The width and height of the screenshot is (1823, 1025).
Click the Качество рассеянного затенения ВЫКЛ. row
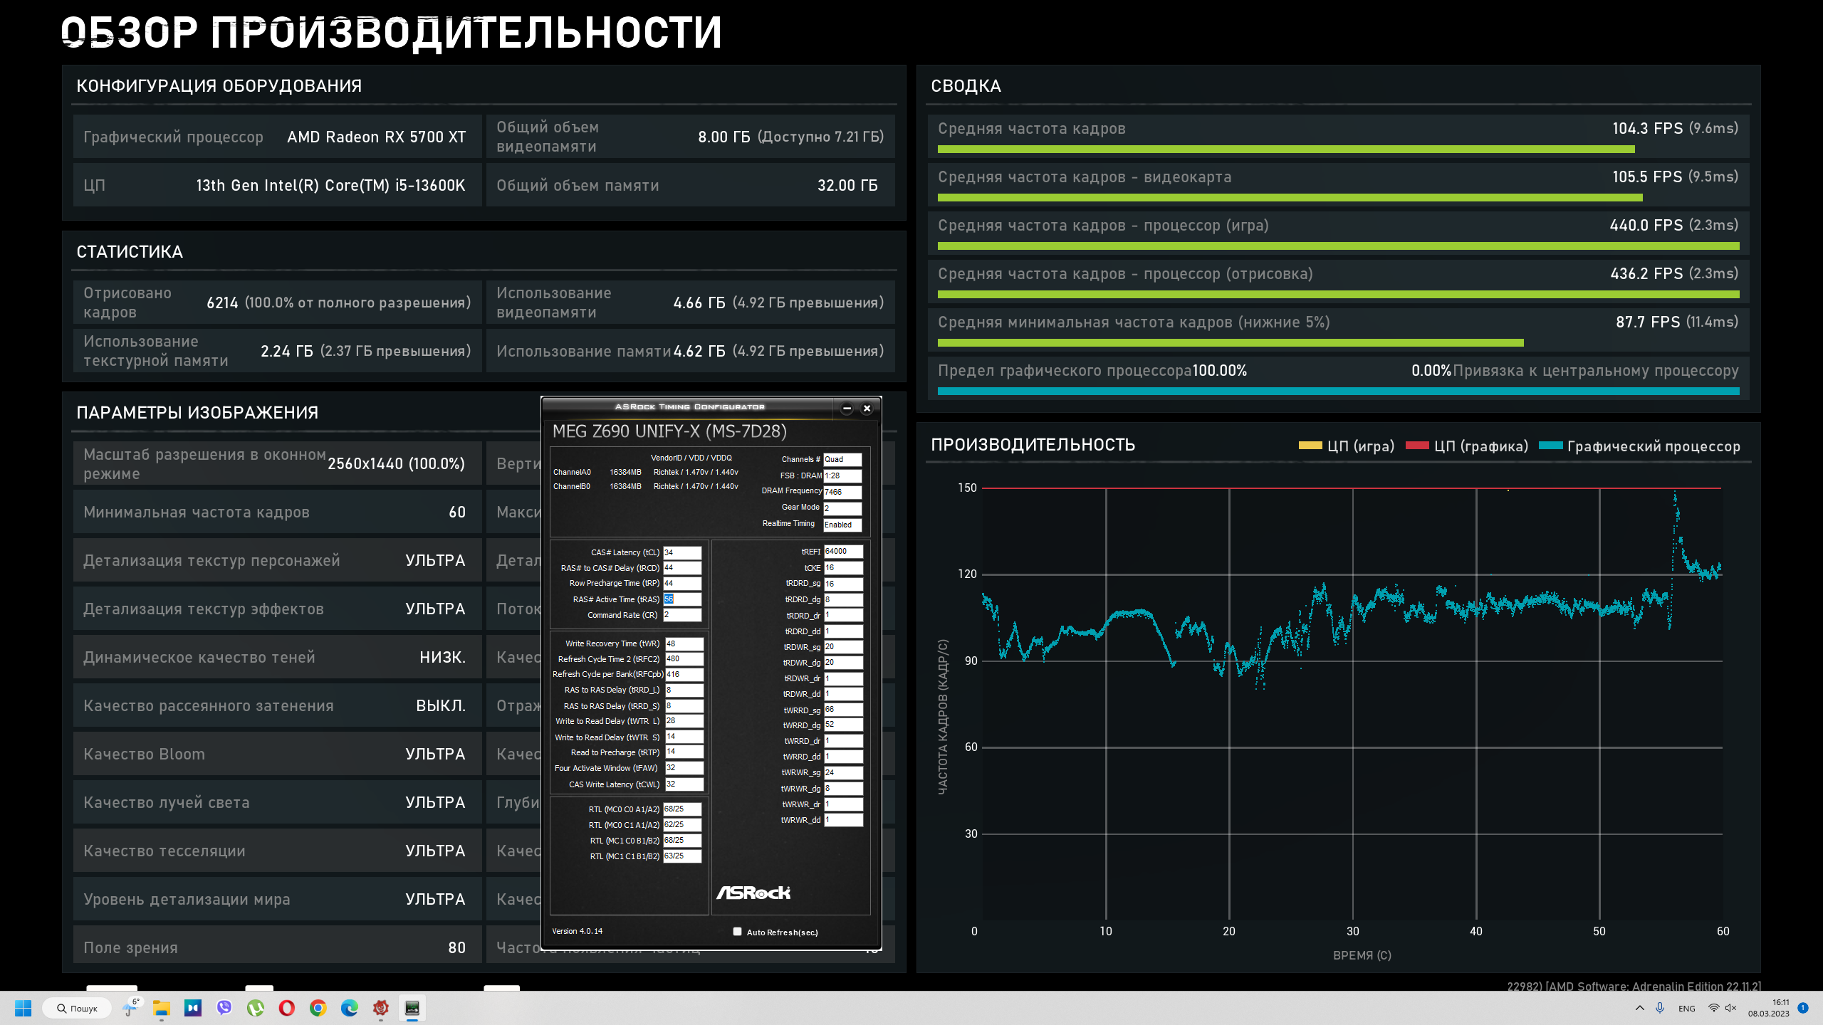click(x=277, y=705)
